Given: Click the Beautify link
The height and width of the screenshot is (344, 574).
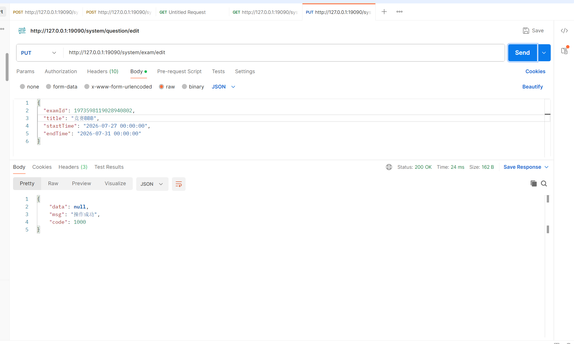Looking at the screenshot, I should coord(532,87).
